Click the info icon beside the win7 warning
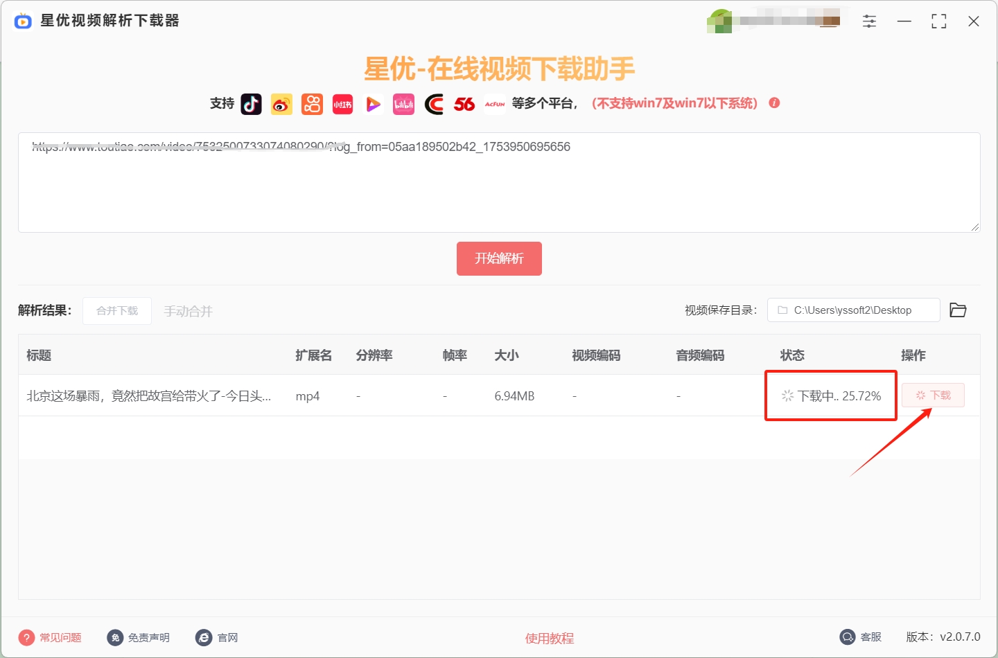Viewport: 998px width, 658px height. (x=774, y=103)
